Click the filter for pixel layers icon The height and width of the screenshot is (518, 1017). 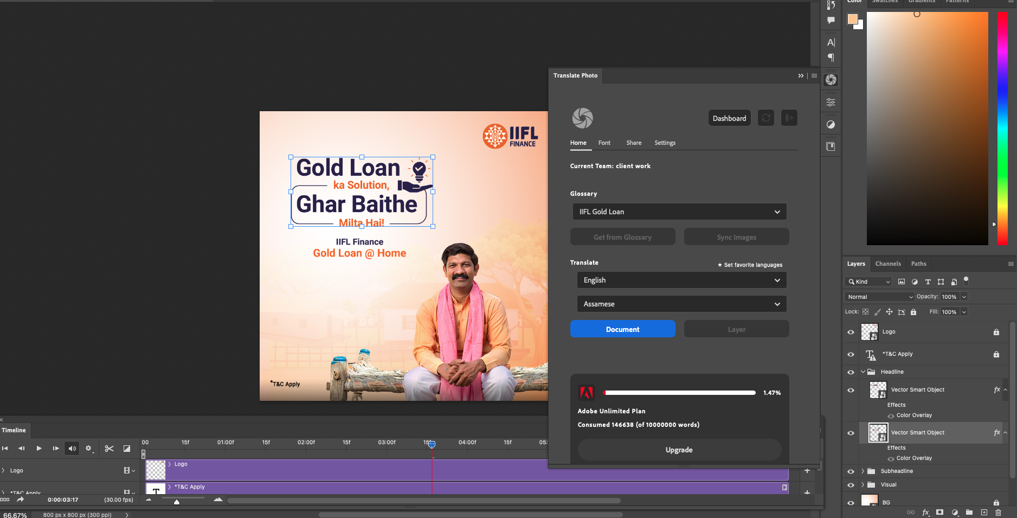click(x=902, y=282)
